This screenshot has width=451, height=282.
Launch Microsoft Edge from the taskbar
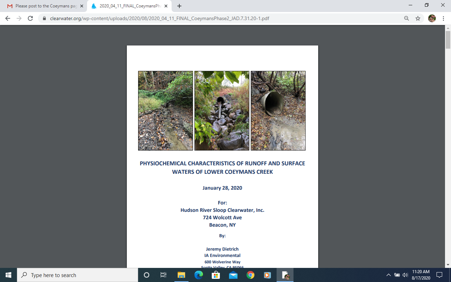199,275
